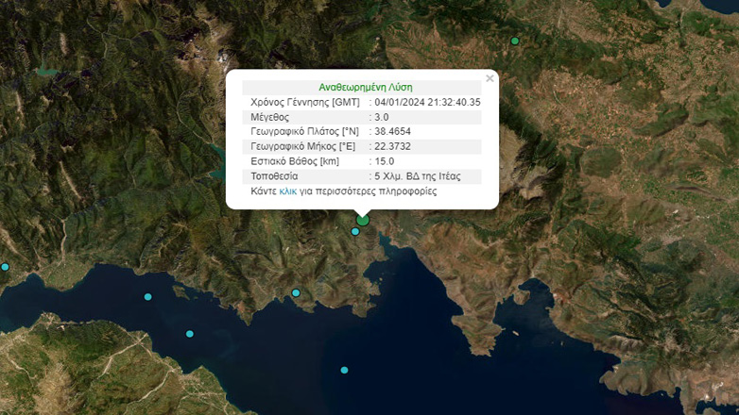Click the longitude value 22.3732
Image resolution: width=739 pixels, height=415 pixels.
392,146
